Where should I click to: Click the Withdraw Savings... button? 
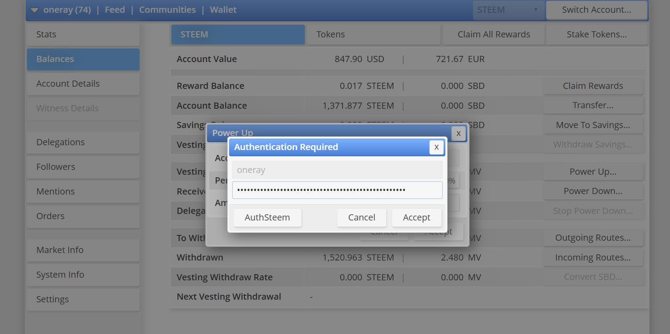tap(593, 144)
